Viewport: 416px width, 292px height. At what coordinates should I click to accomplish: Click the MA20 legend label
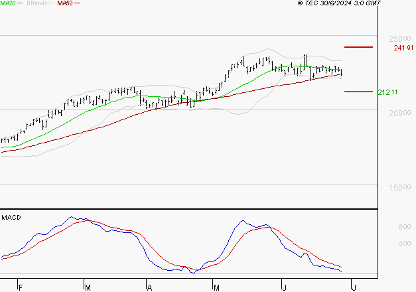[7, 3]
